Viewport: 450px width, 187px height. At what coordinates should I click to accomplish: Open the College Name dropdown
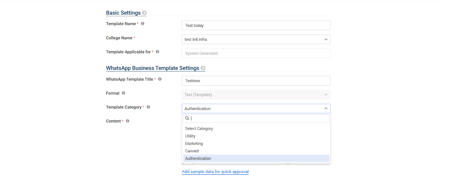point(256,40)
